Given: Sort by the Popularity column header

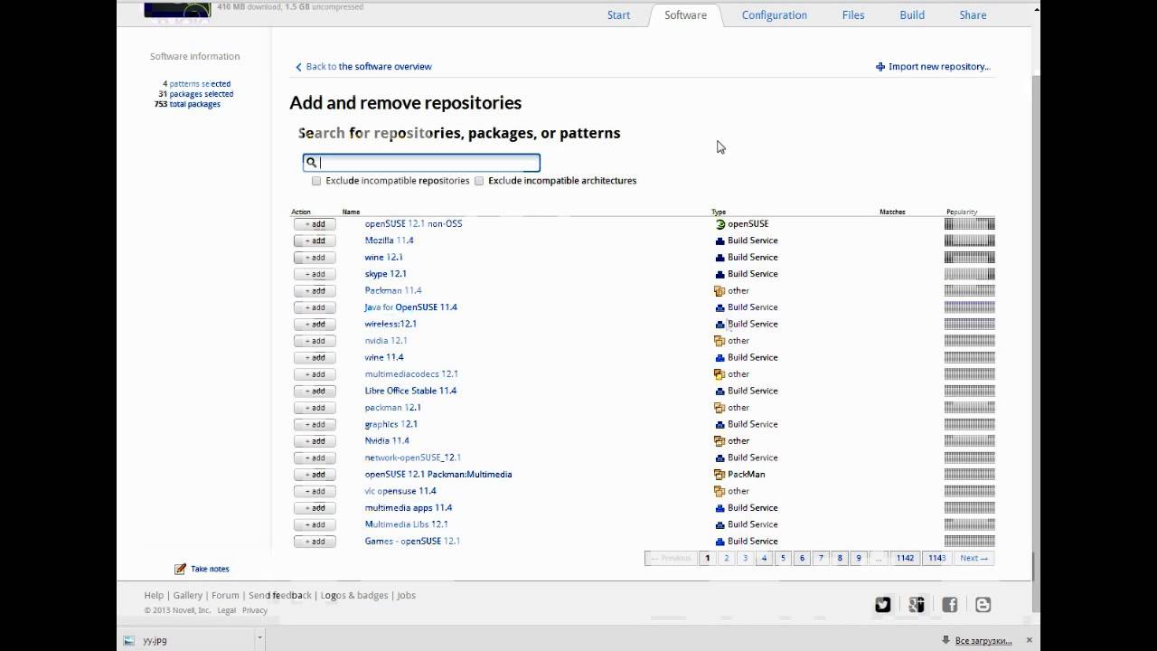Looking at the screenshot, I should pyautogui.click(x=962, y=212).
